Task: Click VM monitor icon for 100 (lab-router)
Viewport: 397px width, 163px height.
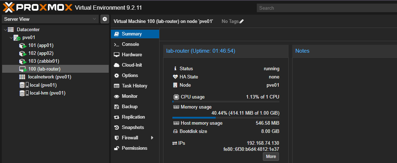Action: click(x=23, y=69)
